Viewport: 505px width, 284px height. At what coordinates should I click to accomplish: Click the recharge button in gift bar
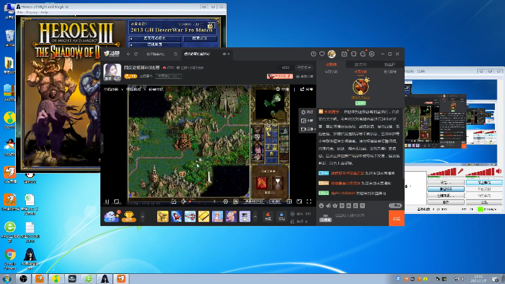tap(268, 216)
